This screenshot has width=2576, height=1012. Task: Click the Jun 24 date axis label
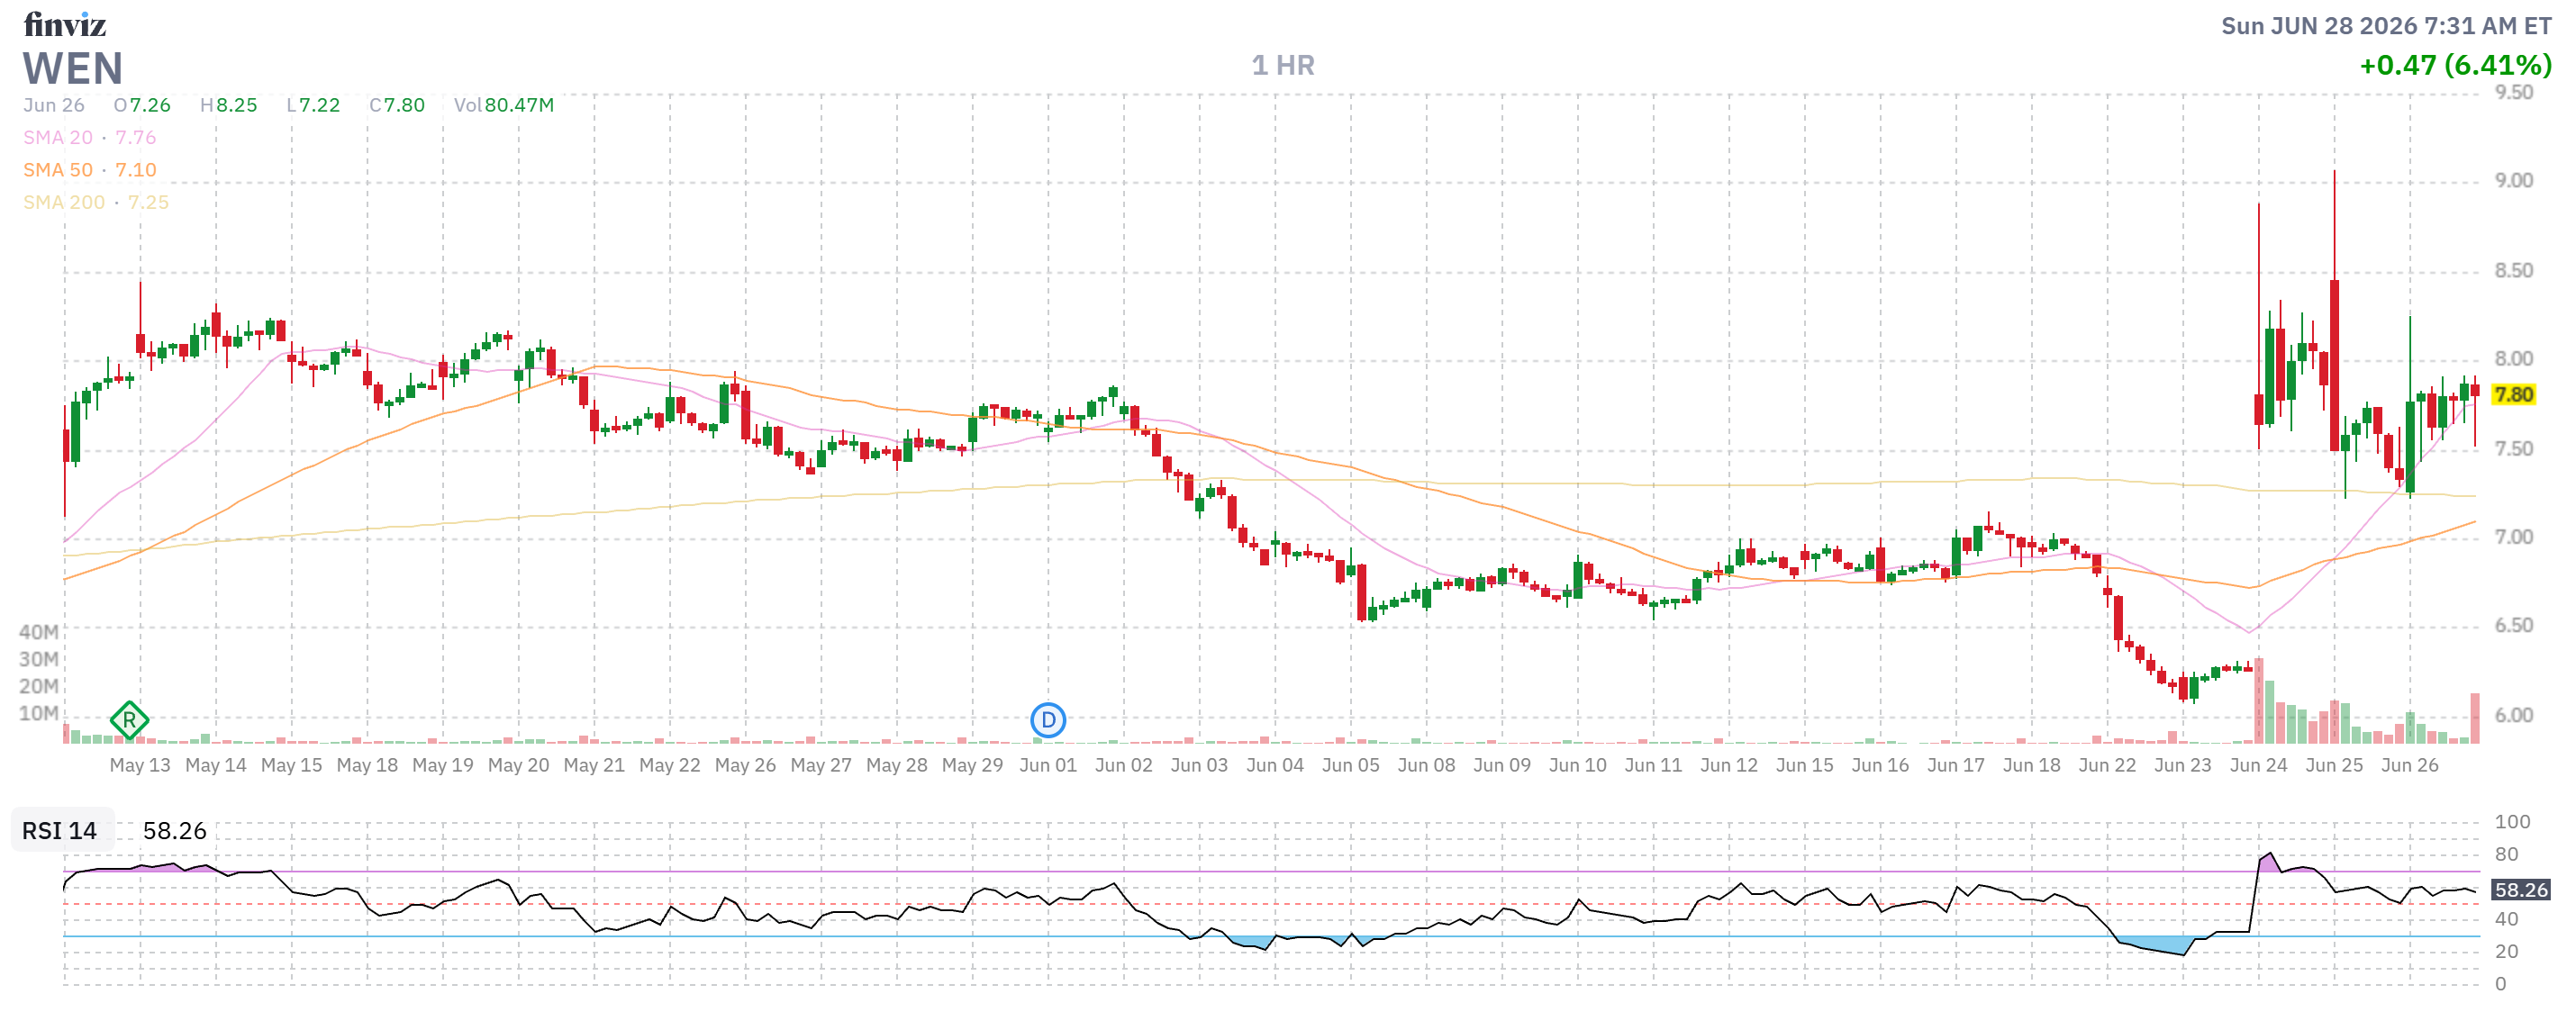click(x=2259, y=765)
